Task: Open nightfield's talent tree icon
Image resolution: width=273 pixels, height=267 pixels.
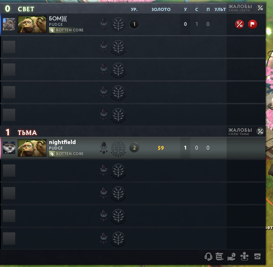Action: [x=118, y=148]
